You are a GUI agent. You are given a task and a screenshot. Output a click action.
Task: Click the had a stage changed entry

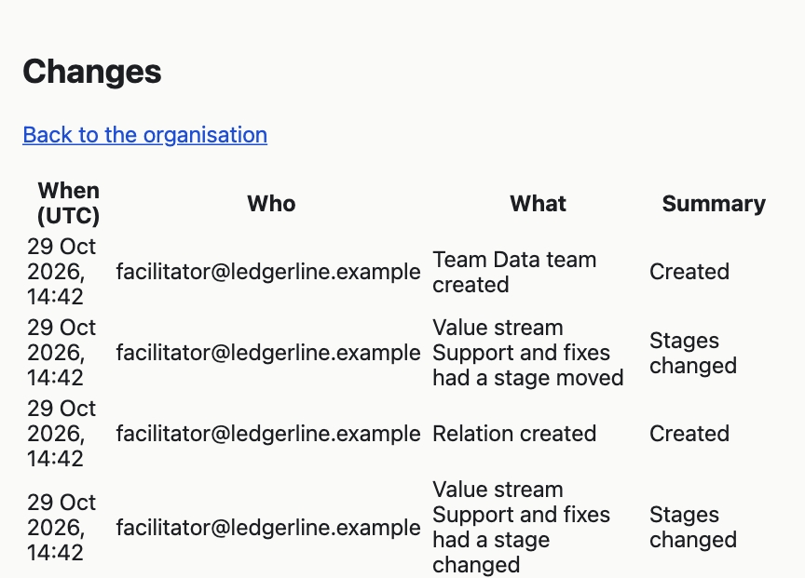tap(521, 527)
